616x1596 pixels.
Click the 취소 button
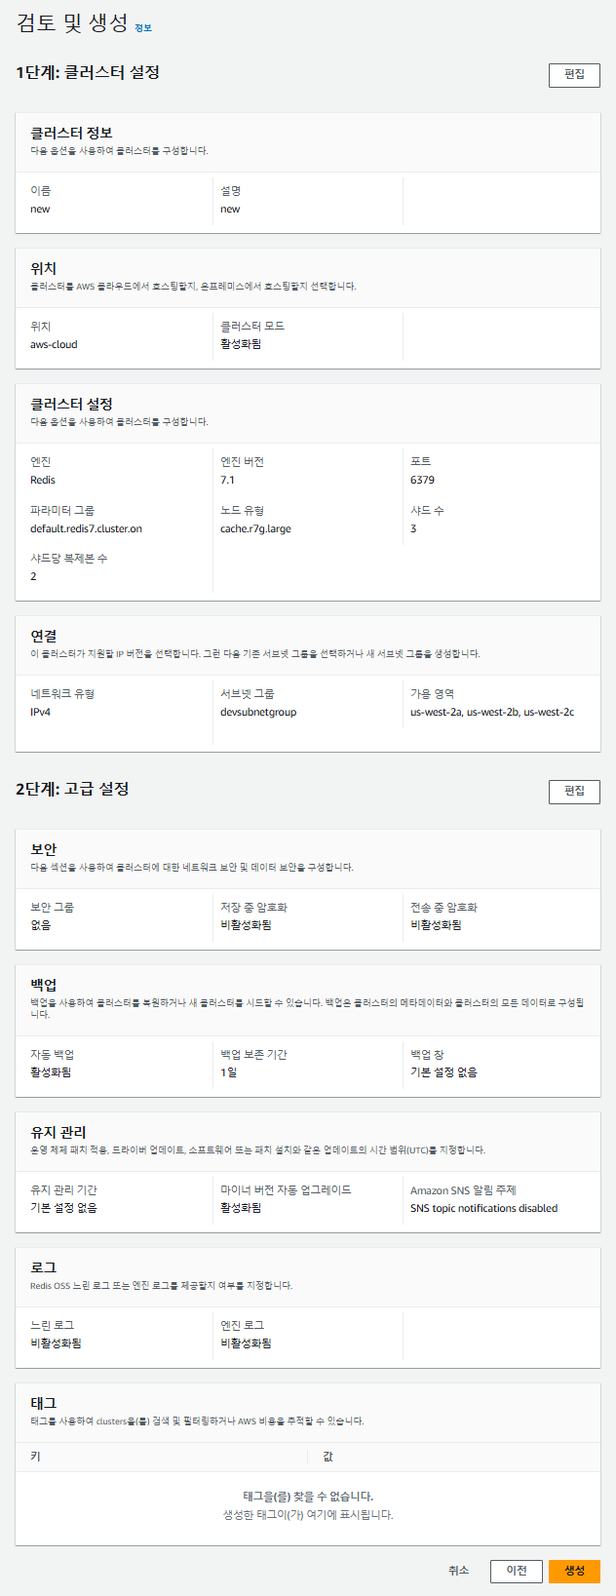pyautogui.click(x=458, y=1571)
